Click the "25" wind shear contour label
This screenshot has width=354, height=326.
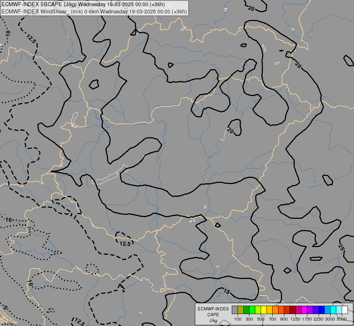[341, 247]
